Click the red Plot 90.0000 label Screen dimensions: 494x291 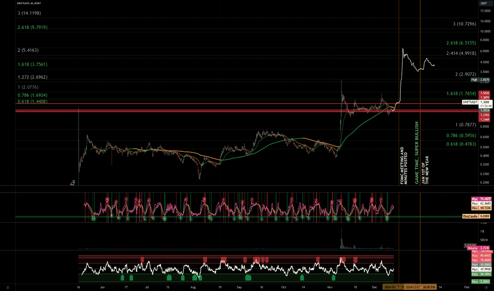(481, 256)
